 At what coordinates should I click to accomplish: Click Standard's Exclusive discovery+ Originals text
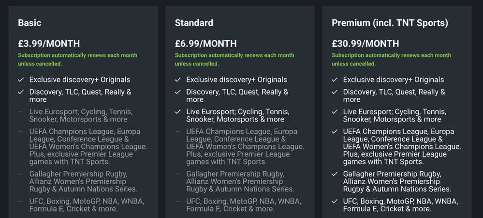point(236,80)
